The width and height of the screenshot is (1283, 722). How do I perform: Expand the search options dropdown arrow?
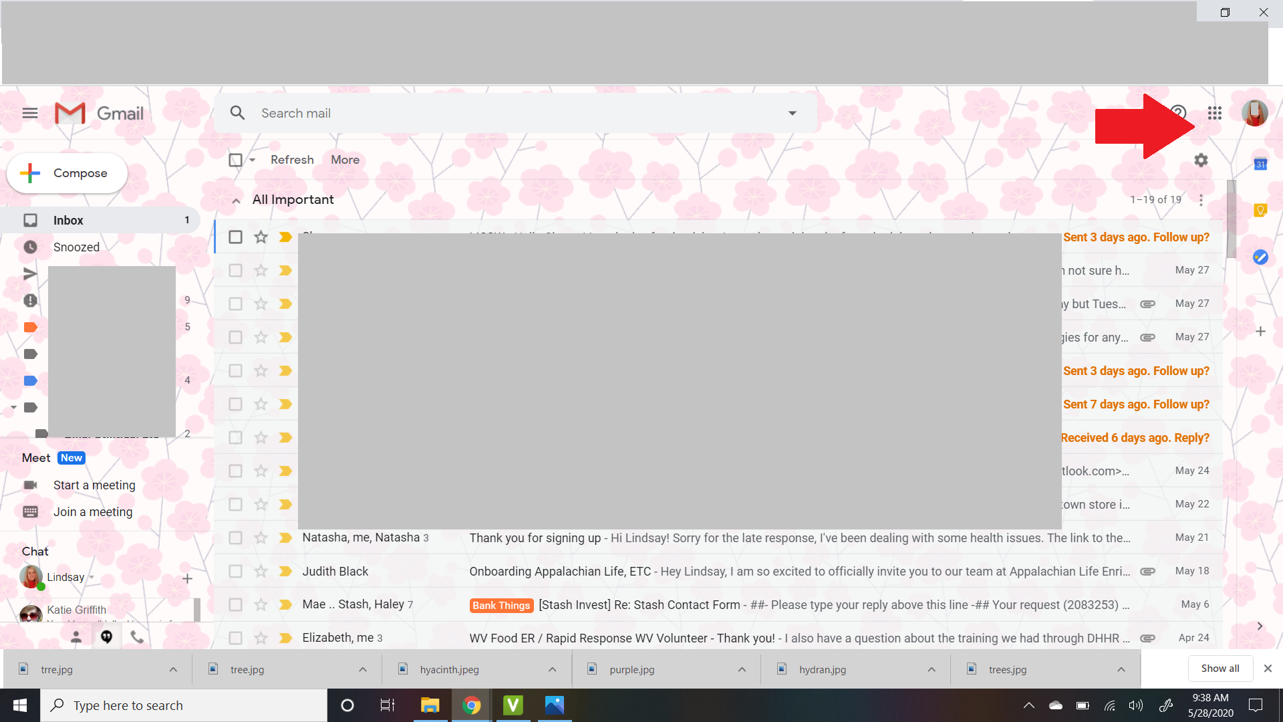792,113
